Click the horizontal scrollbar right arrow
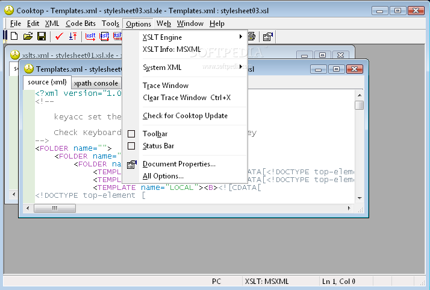The height and width of the screenshot is (290, 430). pyautogui.click(x=349, y=208)
